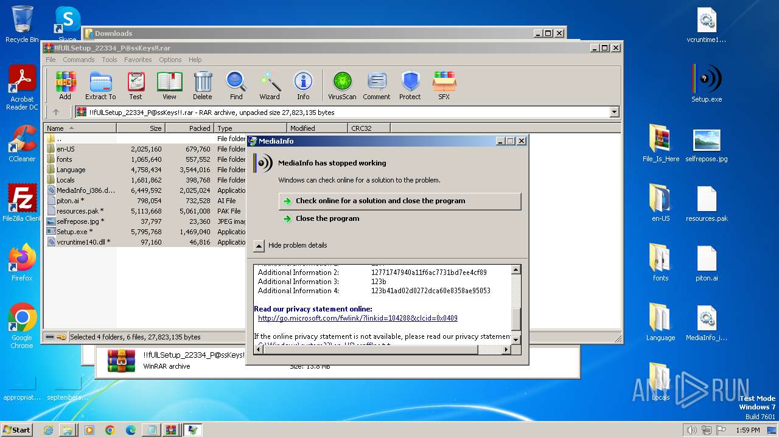This screenshot has height=438, width=779.
Task: Select the resources.pak desktop file
Action: (707, 203)
